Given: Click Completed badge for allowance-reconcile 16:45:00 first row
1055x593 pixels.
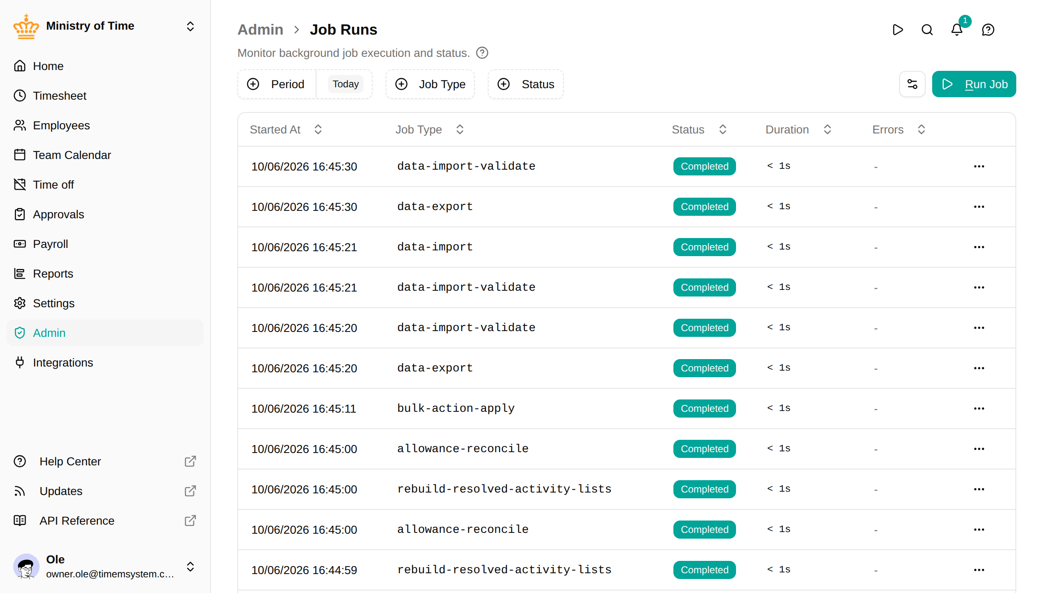Looking at the screenshot, I should click(x=705, y=449).
